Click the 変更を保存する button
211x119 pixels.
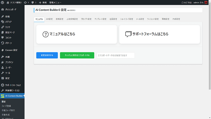(47, 55)
